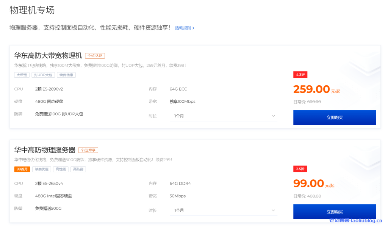Click 立即购买 on the 259.00 server
The image size is (388, 229).
(334, 118)
